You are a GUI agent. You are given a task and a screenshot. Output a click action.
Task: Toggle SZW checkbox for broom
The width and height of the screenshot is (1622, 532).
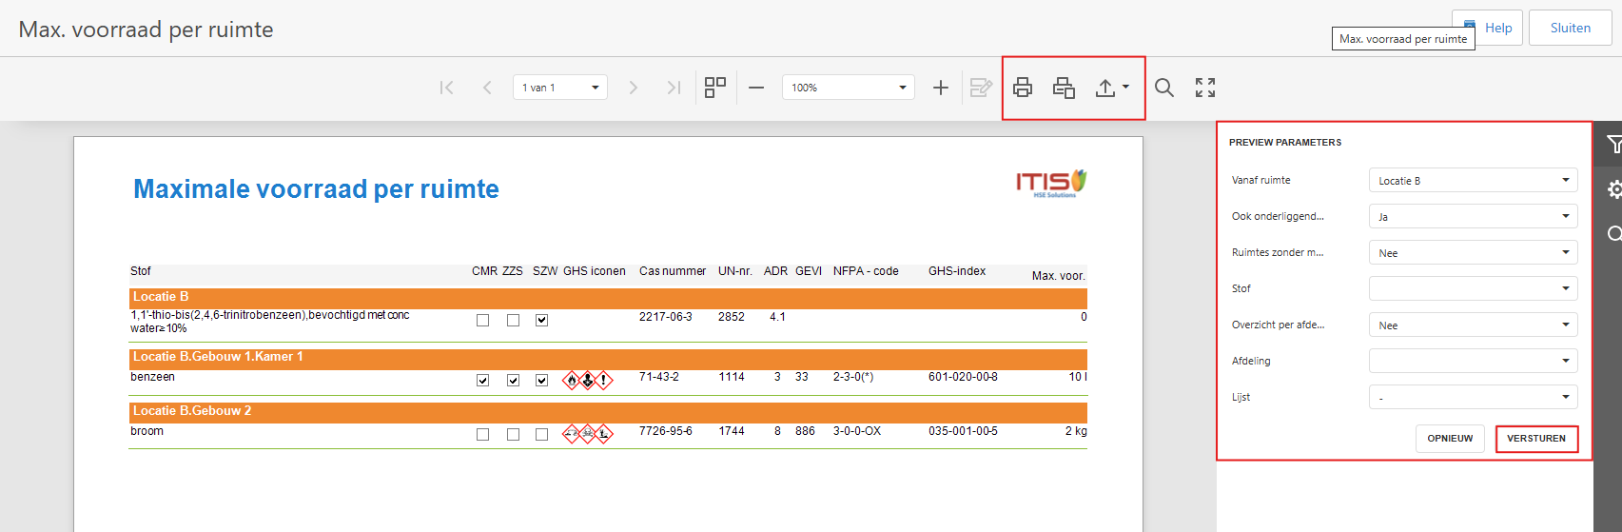click(x=541, y=435)
